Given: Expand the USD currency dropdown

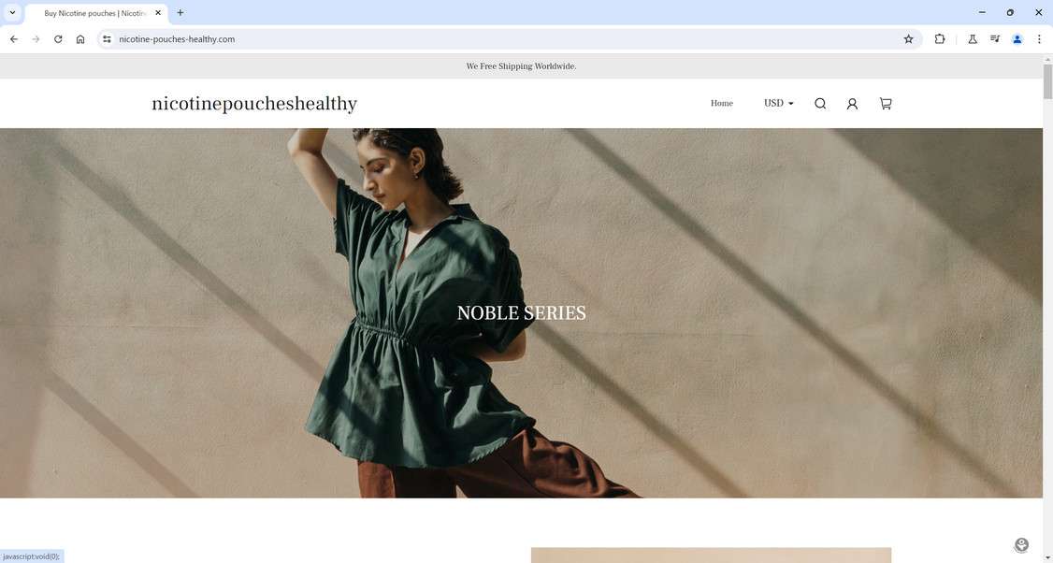Looking at the screenshot, I should click(x=778, y=104).
